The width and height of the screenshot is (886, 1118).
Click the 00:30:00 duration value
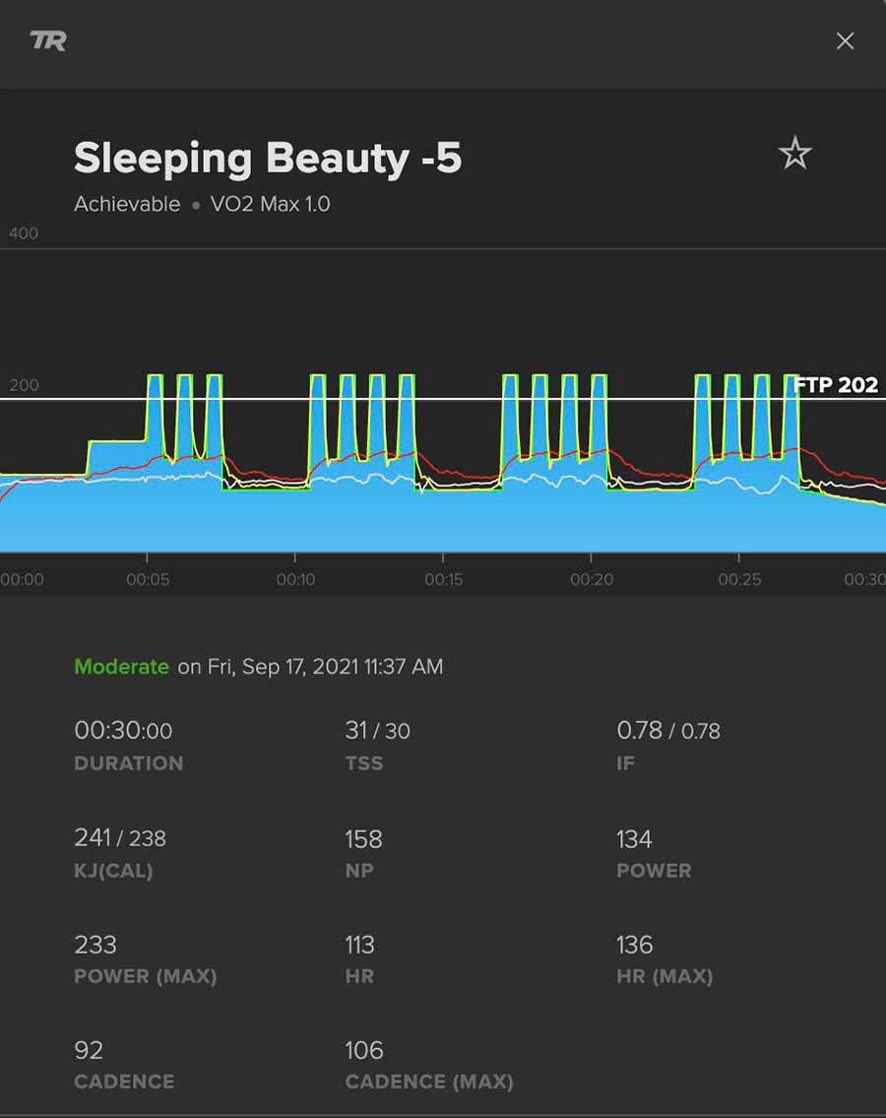click(x=123, y=730)
